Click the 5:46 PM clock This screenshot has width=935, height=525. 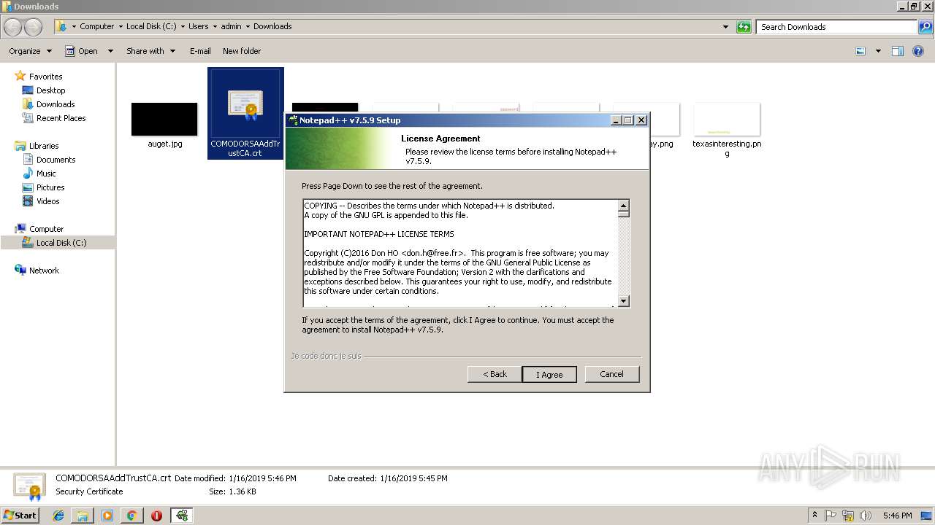click(x=897, y=516)
